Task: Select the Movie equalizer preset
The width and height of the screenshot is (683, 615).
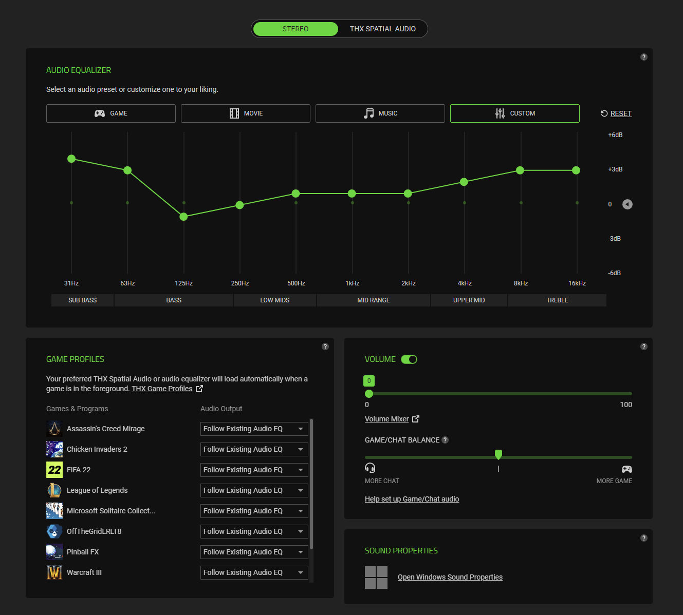Action: tap(246, 113)
